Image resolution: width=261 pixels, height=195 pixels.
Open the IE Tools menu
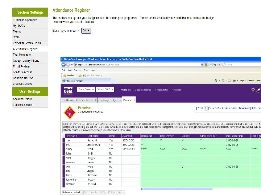tap(86, 70)
